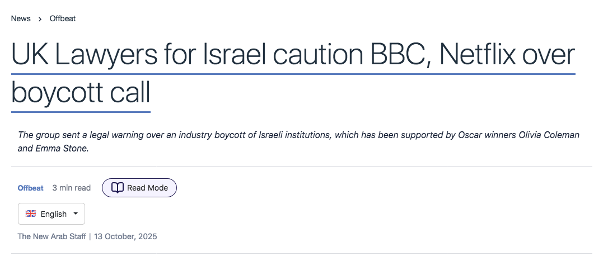Click the headline's "boycott call" line

tap(81, 93)
